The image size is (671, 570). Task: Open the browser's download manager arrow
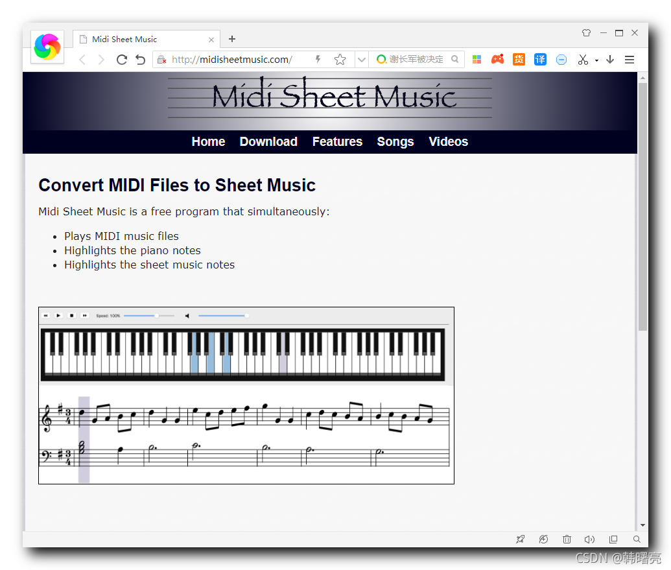(609, 59)
